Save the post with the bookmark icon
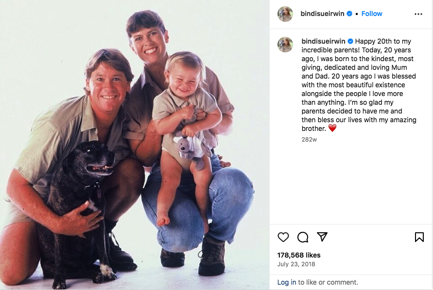The image size is (433, 290). point(419,237)
